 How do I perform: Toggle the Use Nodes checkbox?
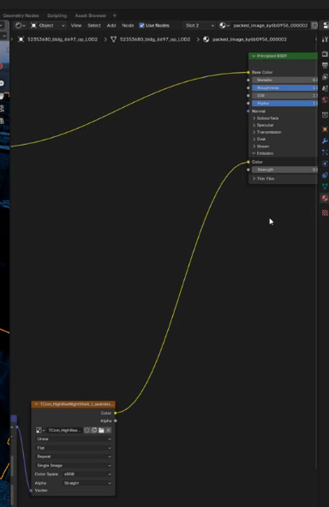[x=141, y=25]
